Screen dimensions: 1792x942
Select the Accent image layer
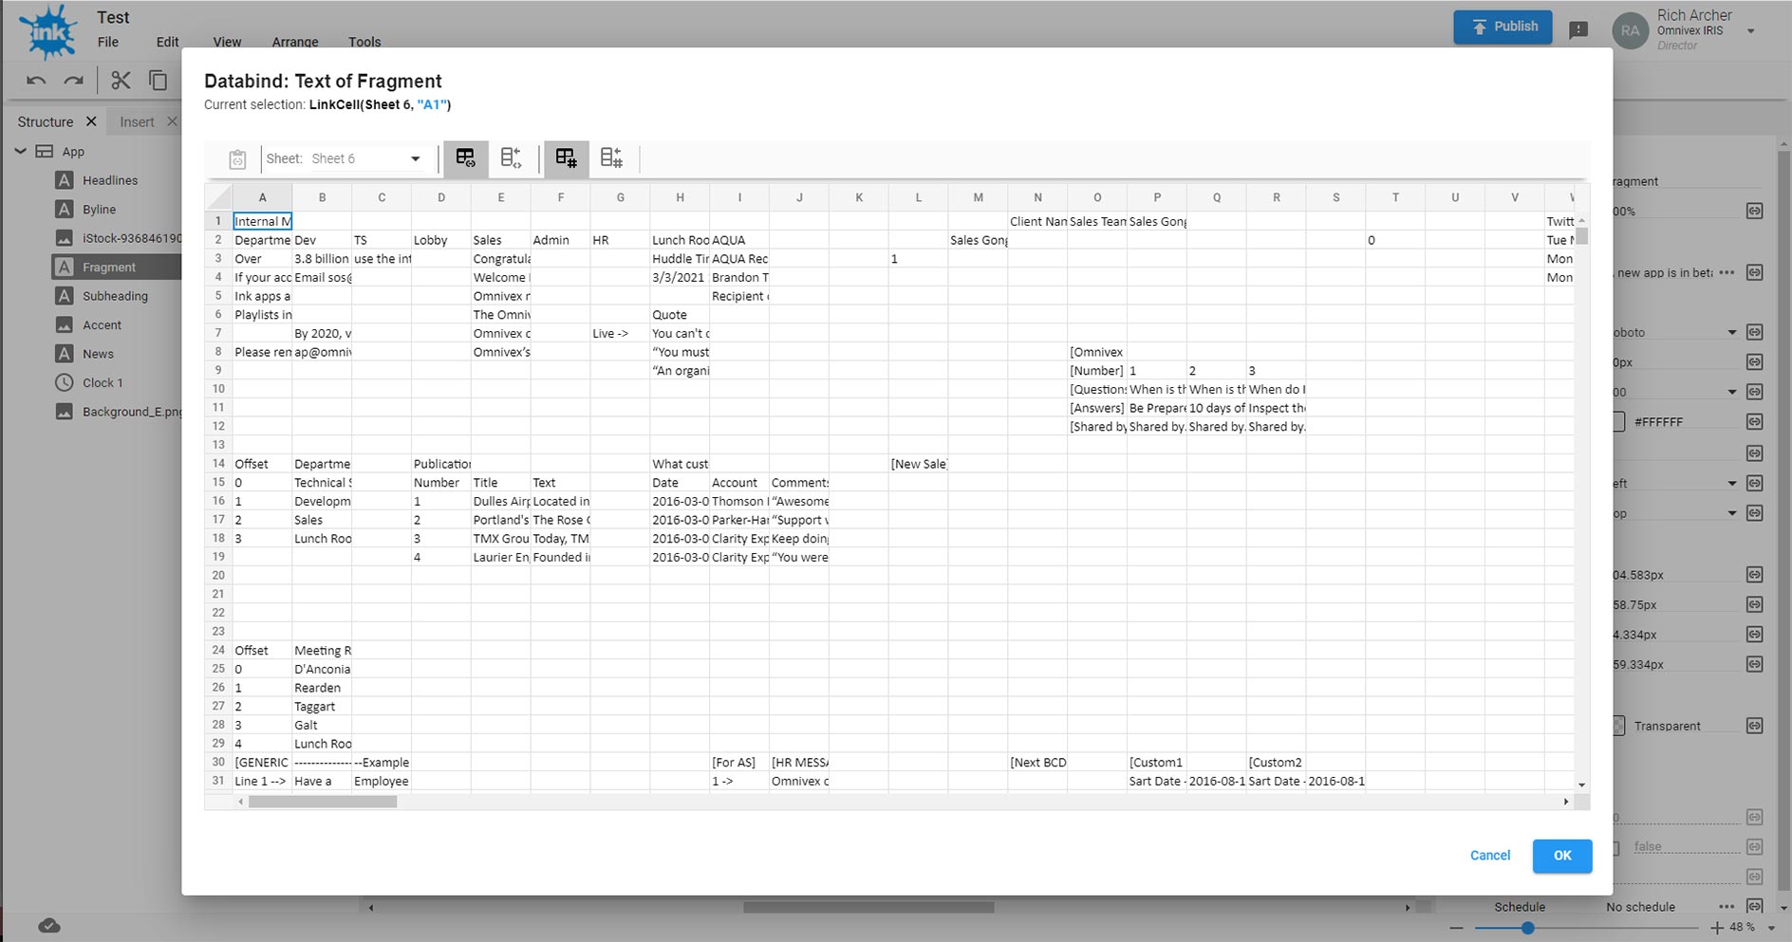pyautogui.click(x=102, y=325)
